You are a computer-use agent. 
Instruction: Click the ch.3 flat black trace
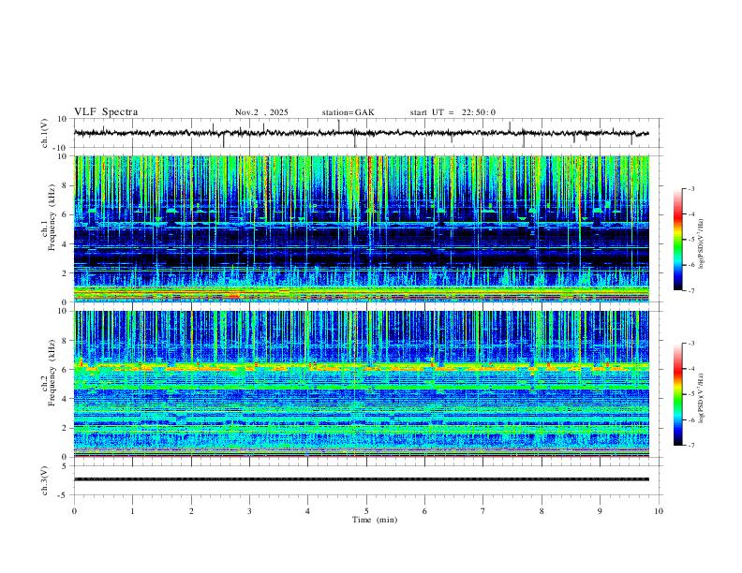tap(362, 479)
